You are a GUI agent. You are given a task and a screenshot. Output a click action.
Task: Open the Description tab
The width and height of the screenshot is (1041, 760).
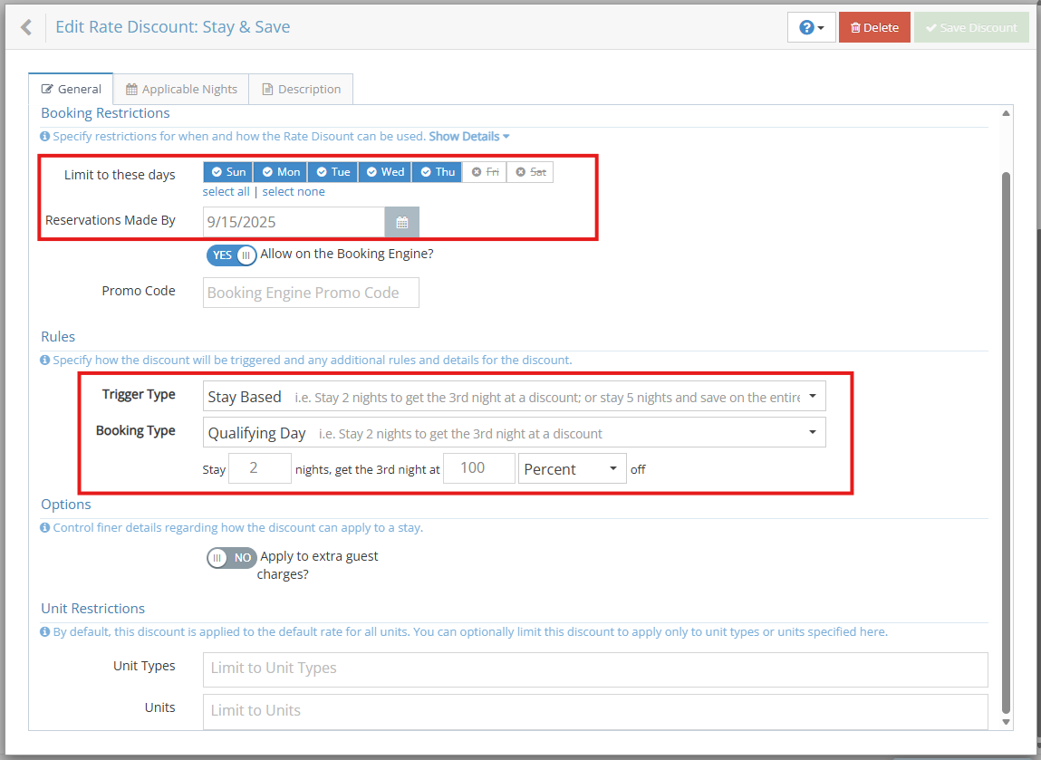click(301, 89)
